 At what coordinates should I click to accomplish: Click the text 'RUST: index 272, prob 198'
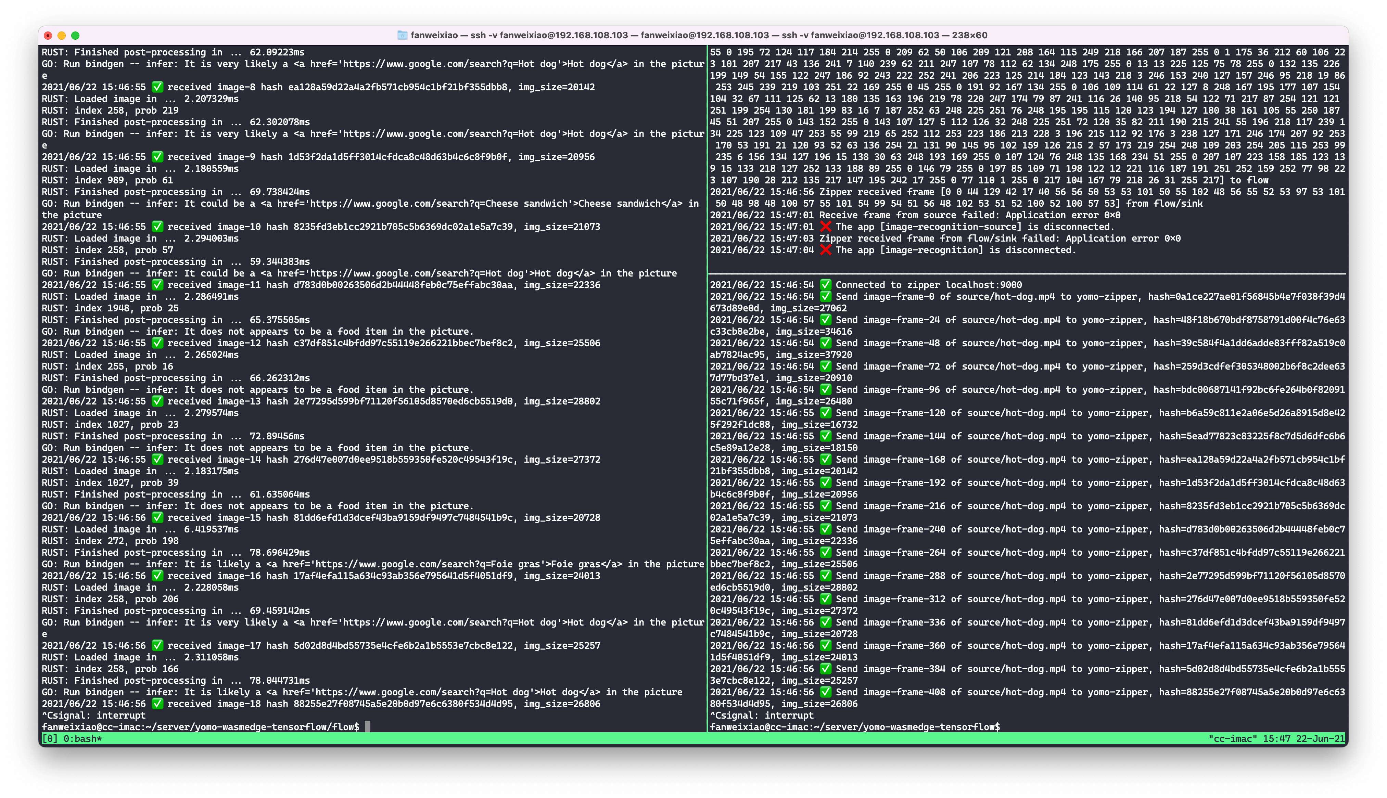110,540
